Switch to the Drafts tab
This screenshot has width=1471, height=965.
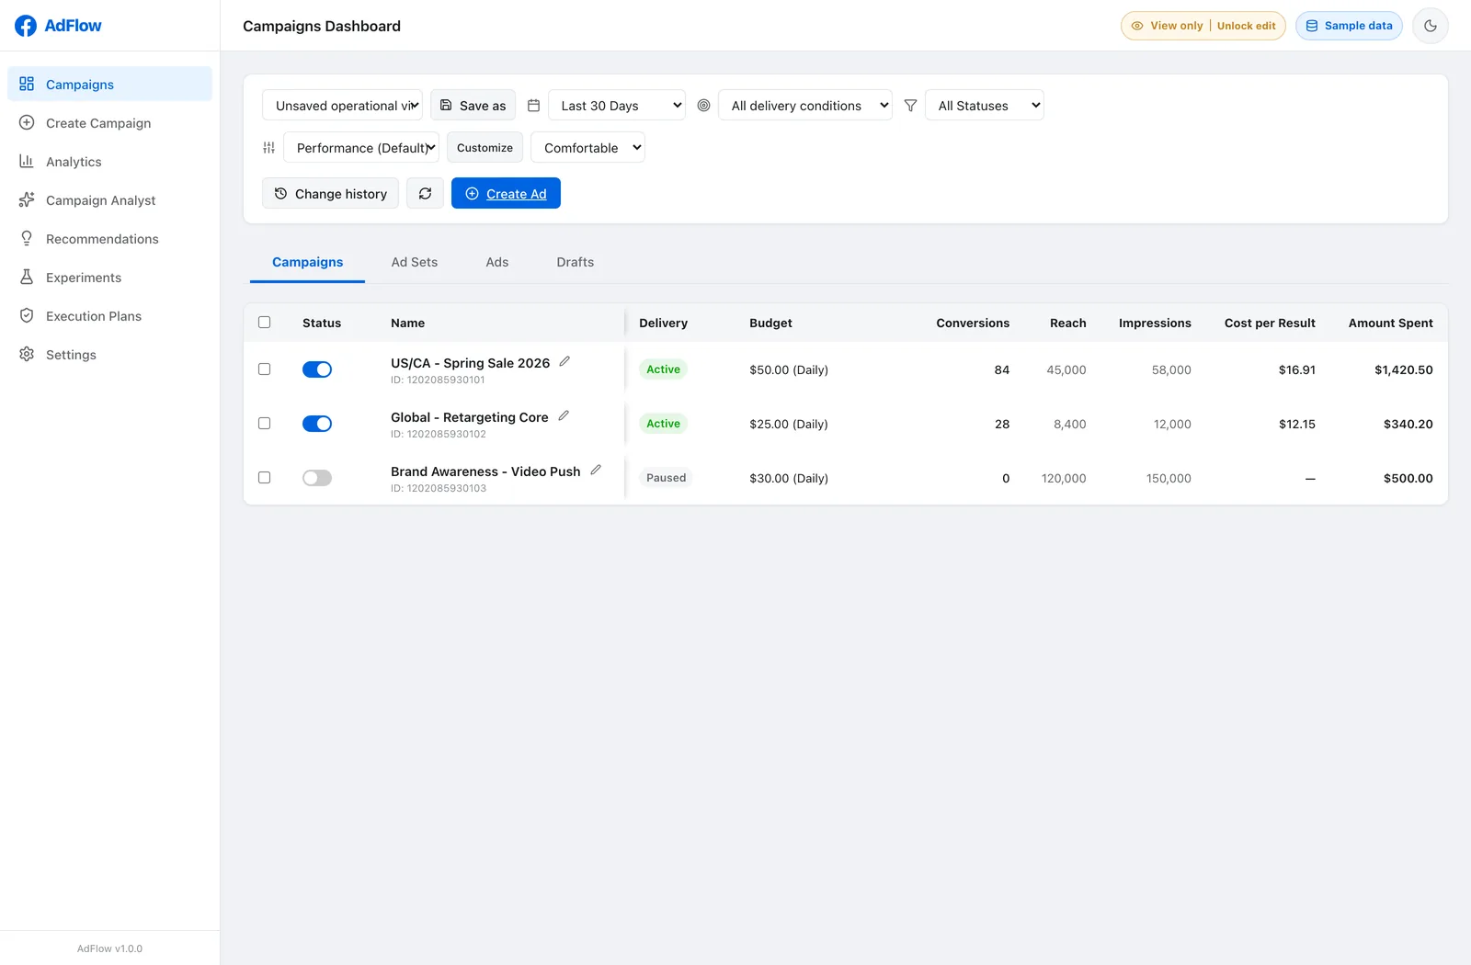576,262
